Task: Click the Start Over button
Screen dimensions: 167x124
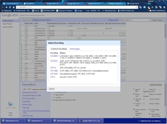Action: tap(26, 20)
